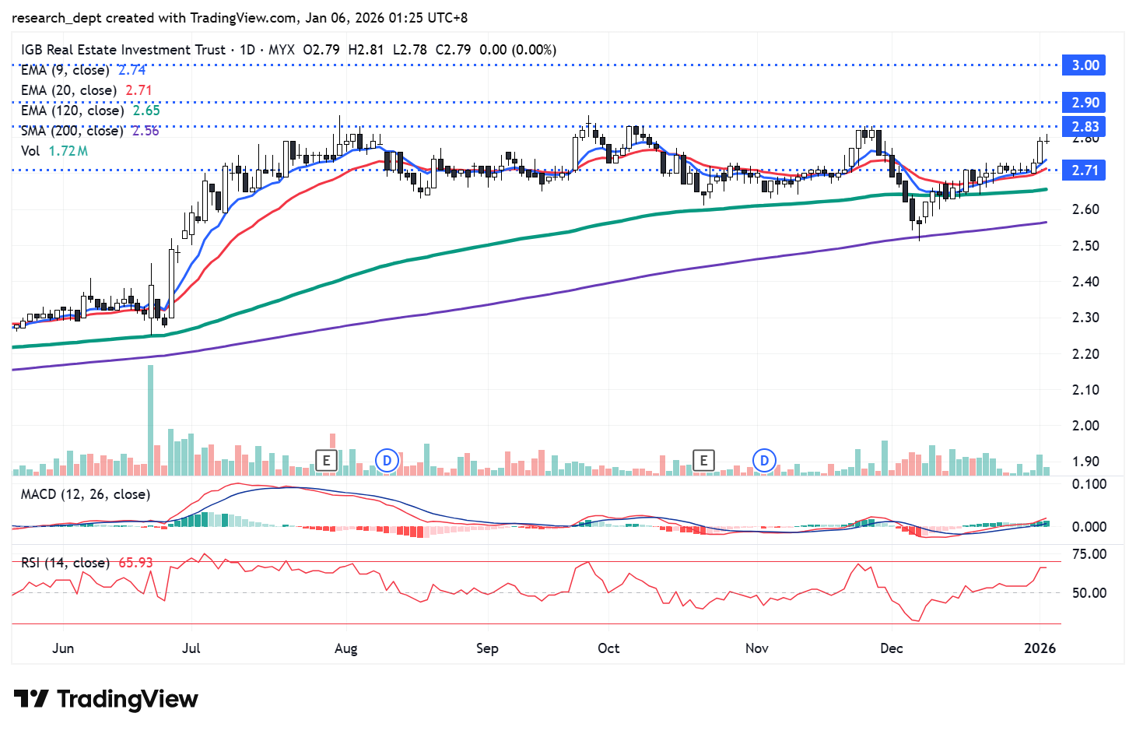Screen dimensions: 1136x734
Task: Click the TradingView wordmark text
Action: [x=128, y=699]
